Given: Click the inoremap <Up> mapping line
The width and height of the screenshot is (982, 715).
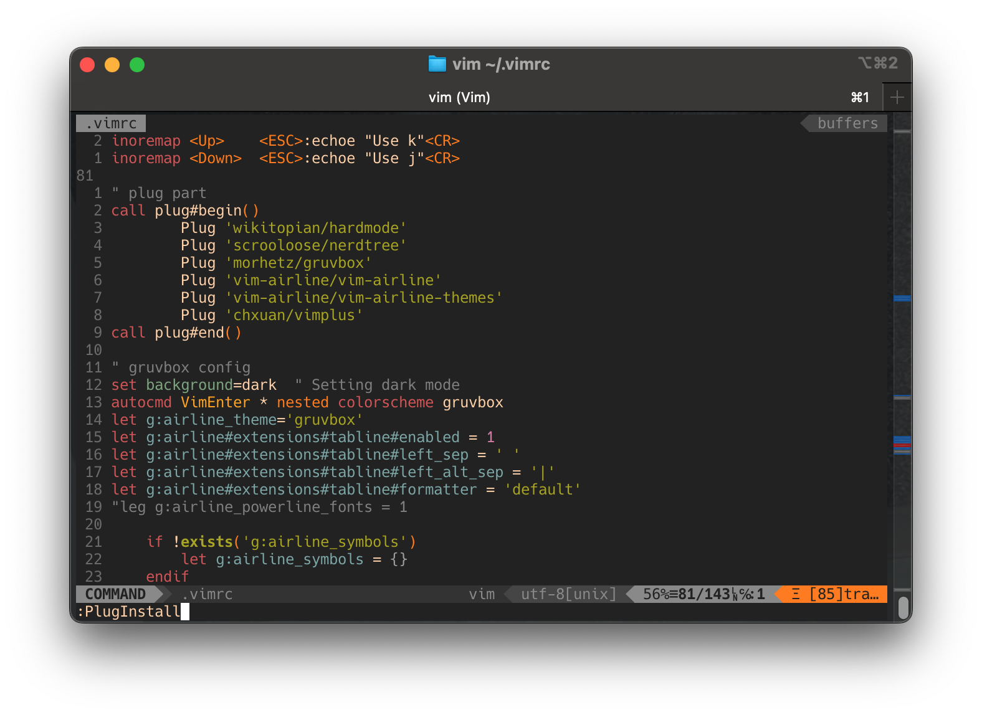Looking at the screenshot, I should coord(285,141).
